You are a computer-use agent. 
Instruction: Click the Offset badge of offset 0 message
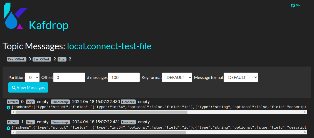click(13, 102)
